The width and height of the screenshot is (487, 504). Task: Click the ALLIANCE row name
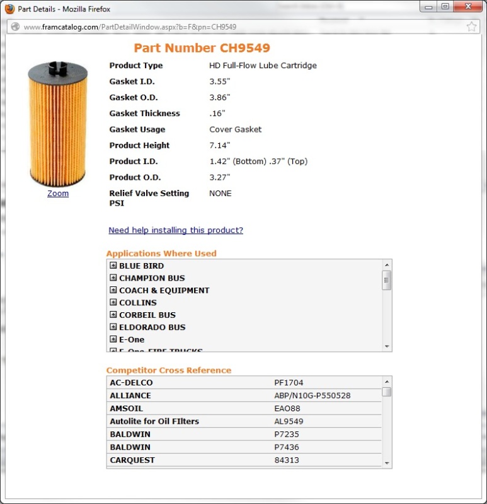(130, 396)
